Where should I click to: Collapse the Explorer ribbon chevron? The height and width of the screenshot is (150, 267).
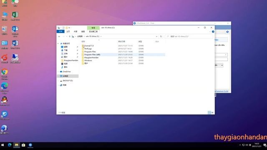coord(210,32)
